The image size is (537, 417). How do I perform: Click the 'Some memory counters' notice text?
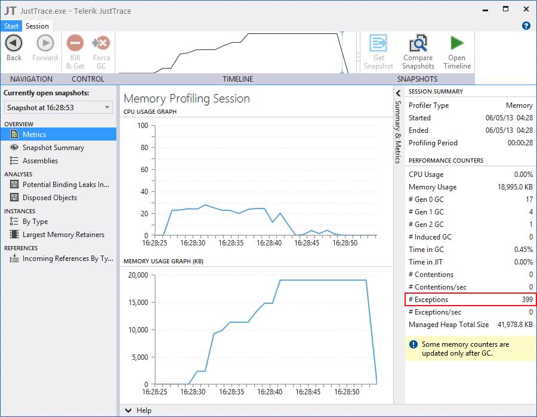click(465, 348)
